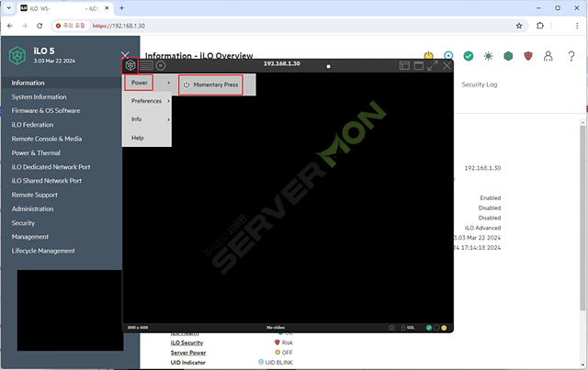Select Momentary Press power option

[x=210, y=84]
